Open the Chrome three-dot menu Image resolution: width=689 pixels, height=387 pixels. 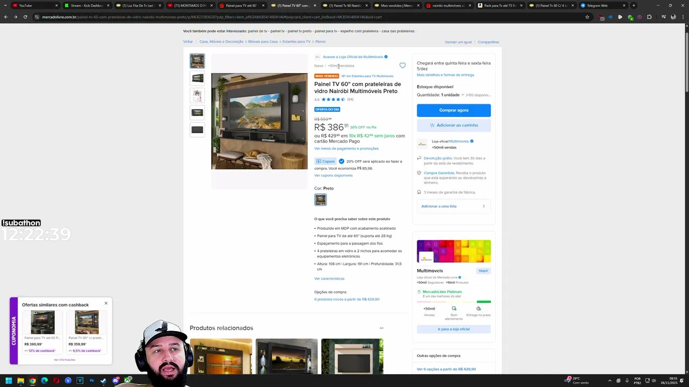point(683,17)
